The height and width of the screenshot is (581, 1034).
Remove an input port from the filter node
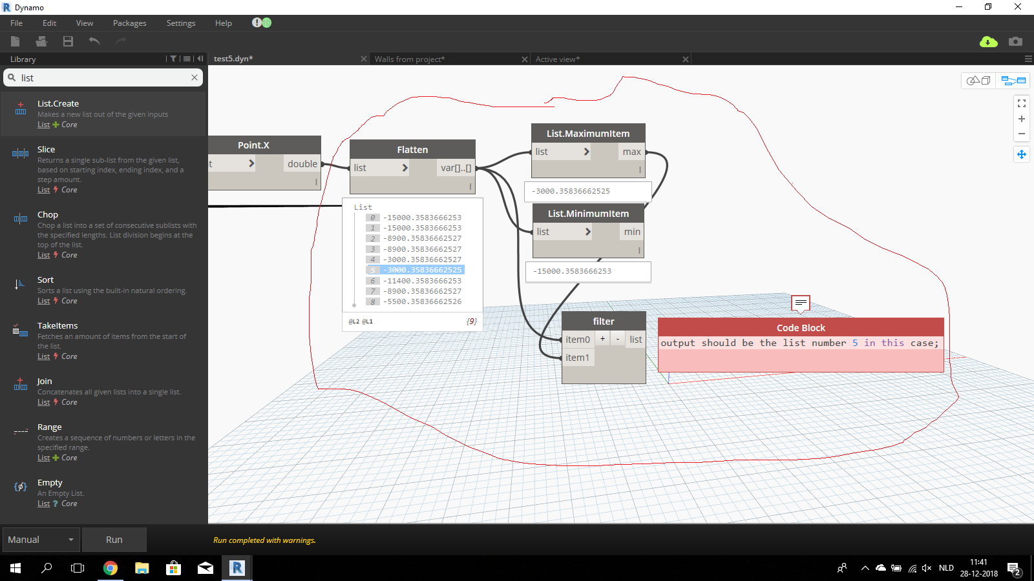[x=618, y=339]
